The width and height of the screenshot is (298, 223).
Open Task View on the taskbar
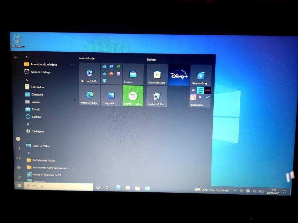click(108, 188)
